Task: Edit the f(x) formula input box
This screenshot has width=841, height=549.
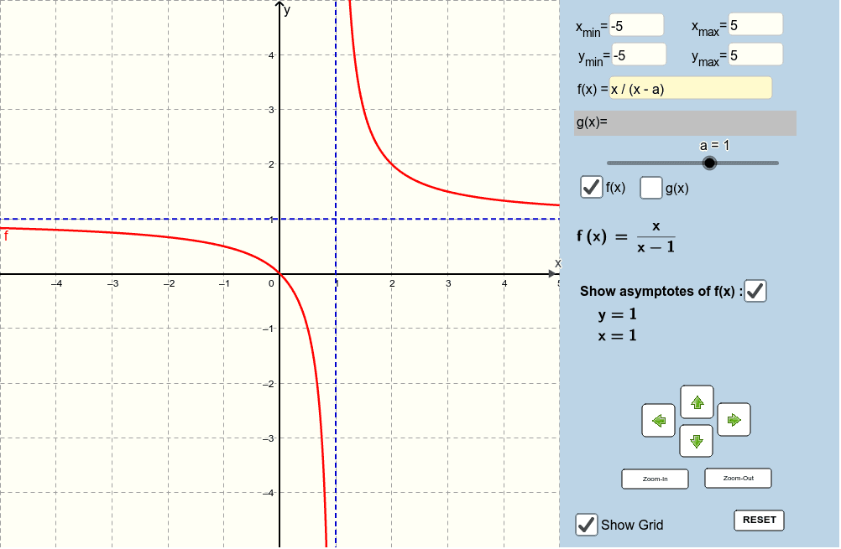Action: [691, 88]
